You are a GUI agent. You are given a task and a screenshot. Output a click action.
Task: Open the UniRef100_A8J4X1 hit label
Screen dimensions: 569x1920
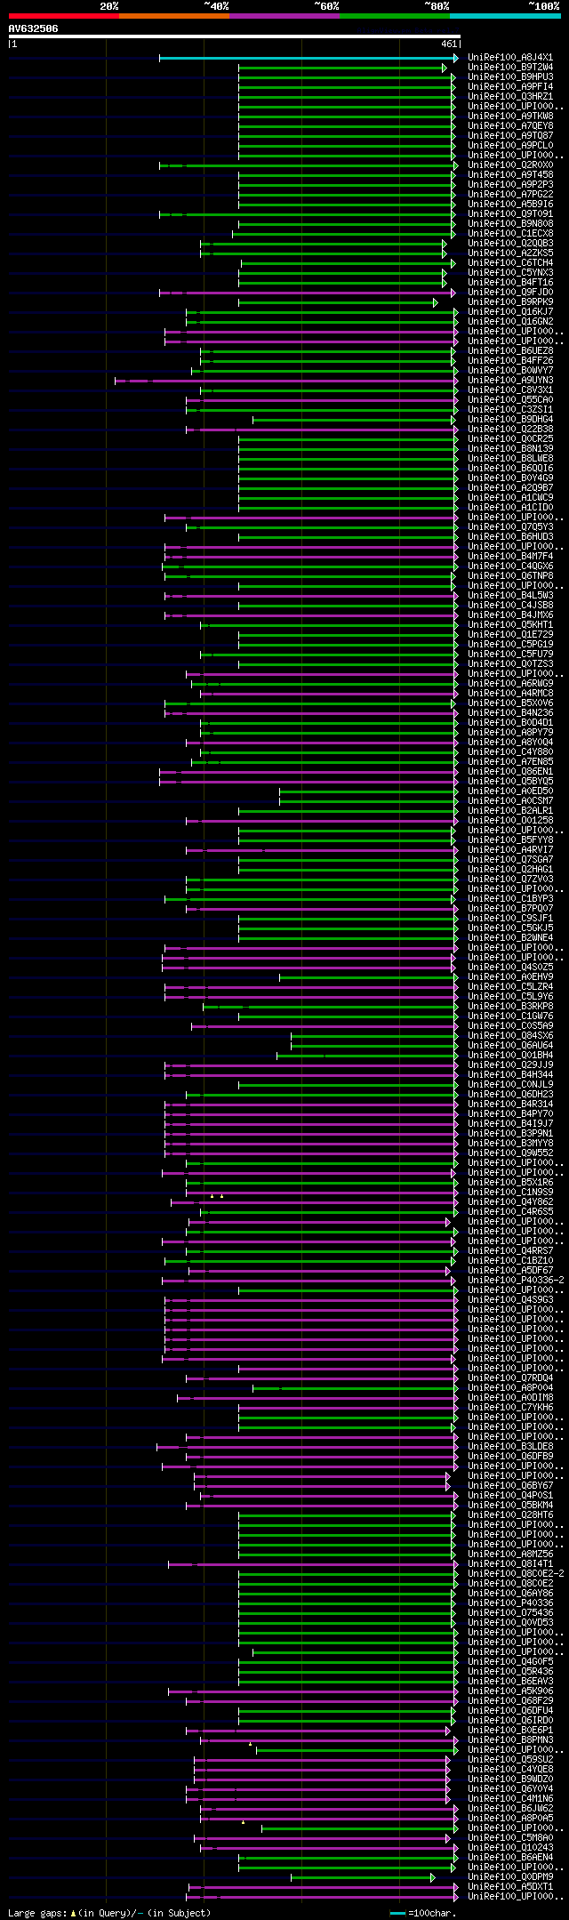point(510,58)
